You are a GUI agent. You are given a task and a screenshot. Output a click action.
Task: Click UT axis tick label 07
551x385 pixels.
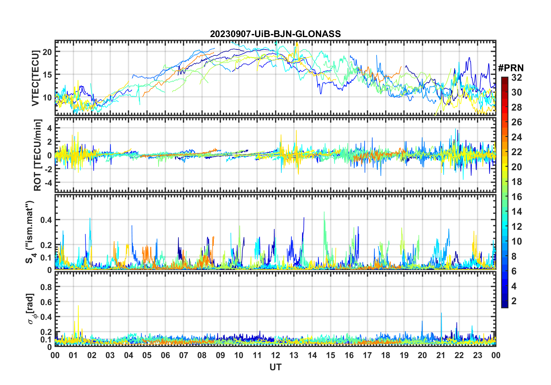(184, 355)
